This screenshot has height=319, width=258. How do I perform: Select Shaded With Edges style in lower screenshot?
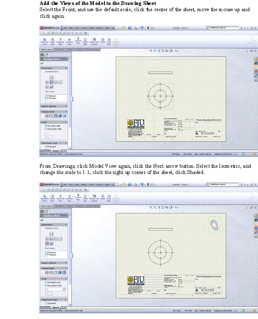tap(60, 273)
